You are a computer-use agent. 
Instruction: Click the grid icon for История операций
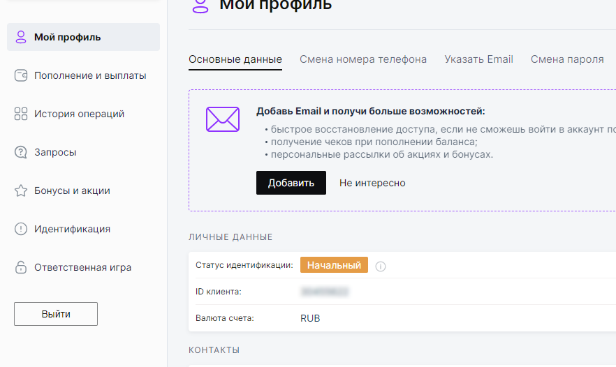click(21, 114)
